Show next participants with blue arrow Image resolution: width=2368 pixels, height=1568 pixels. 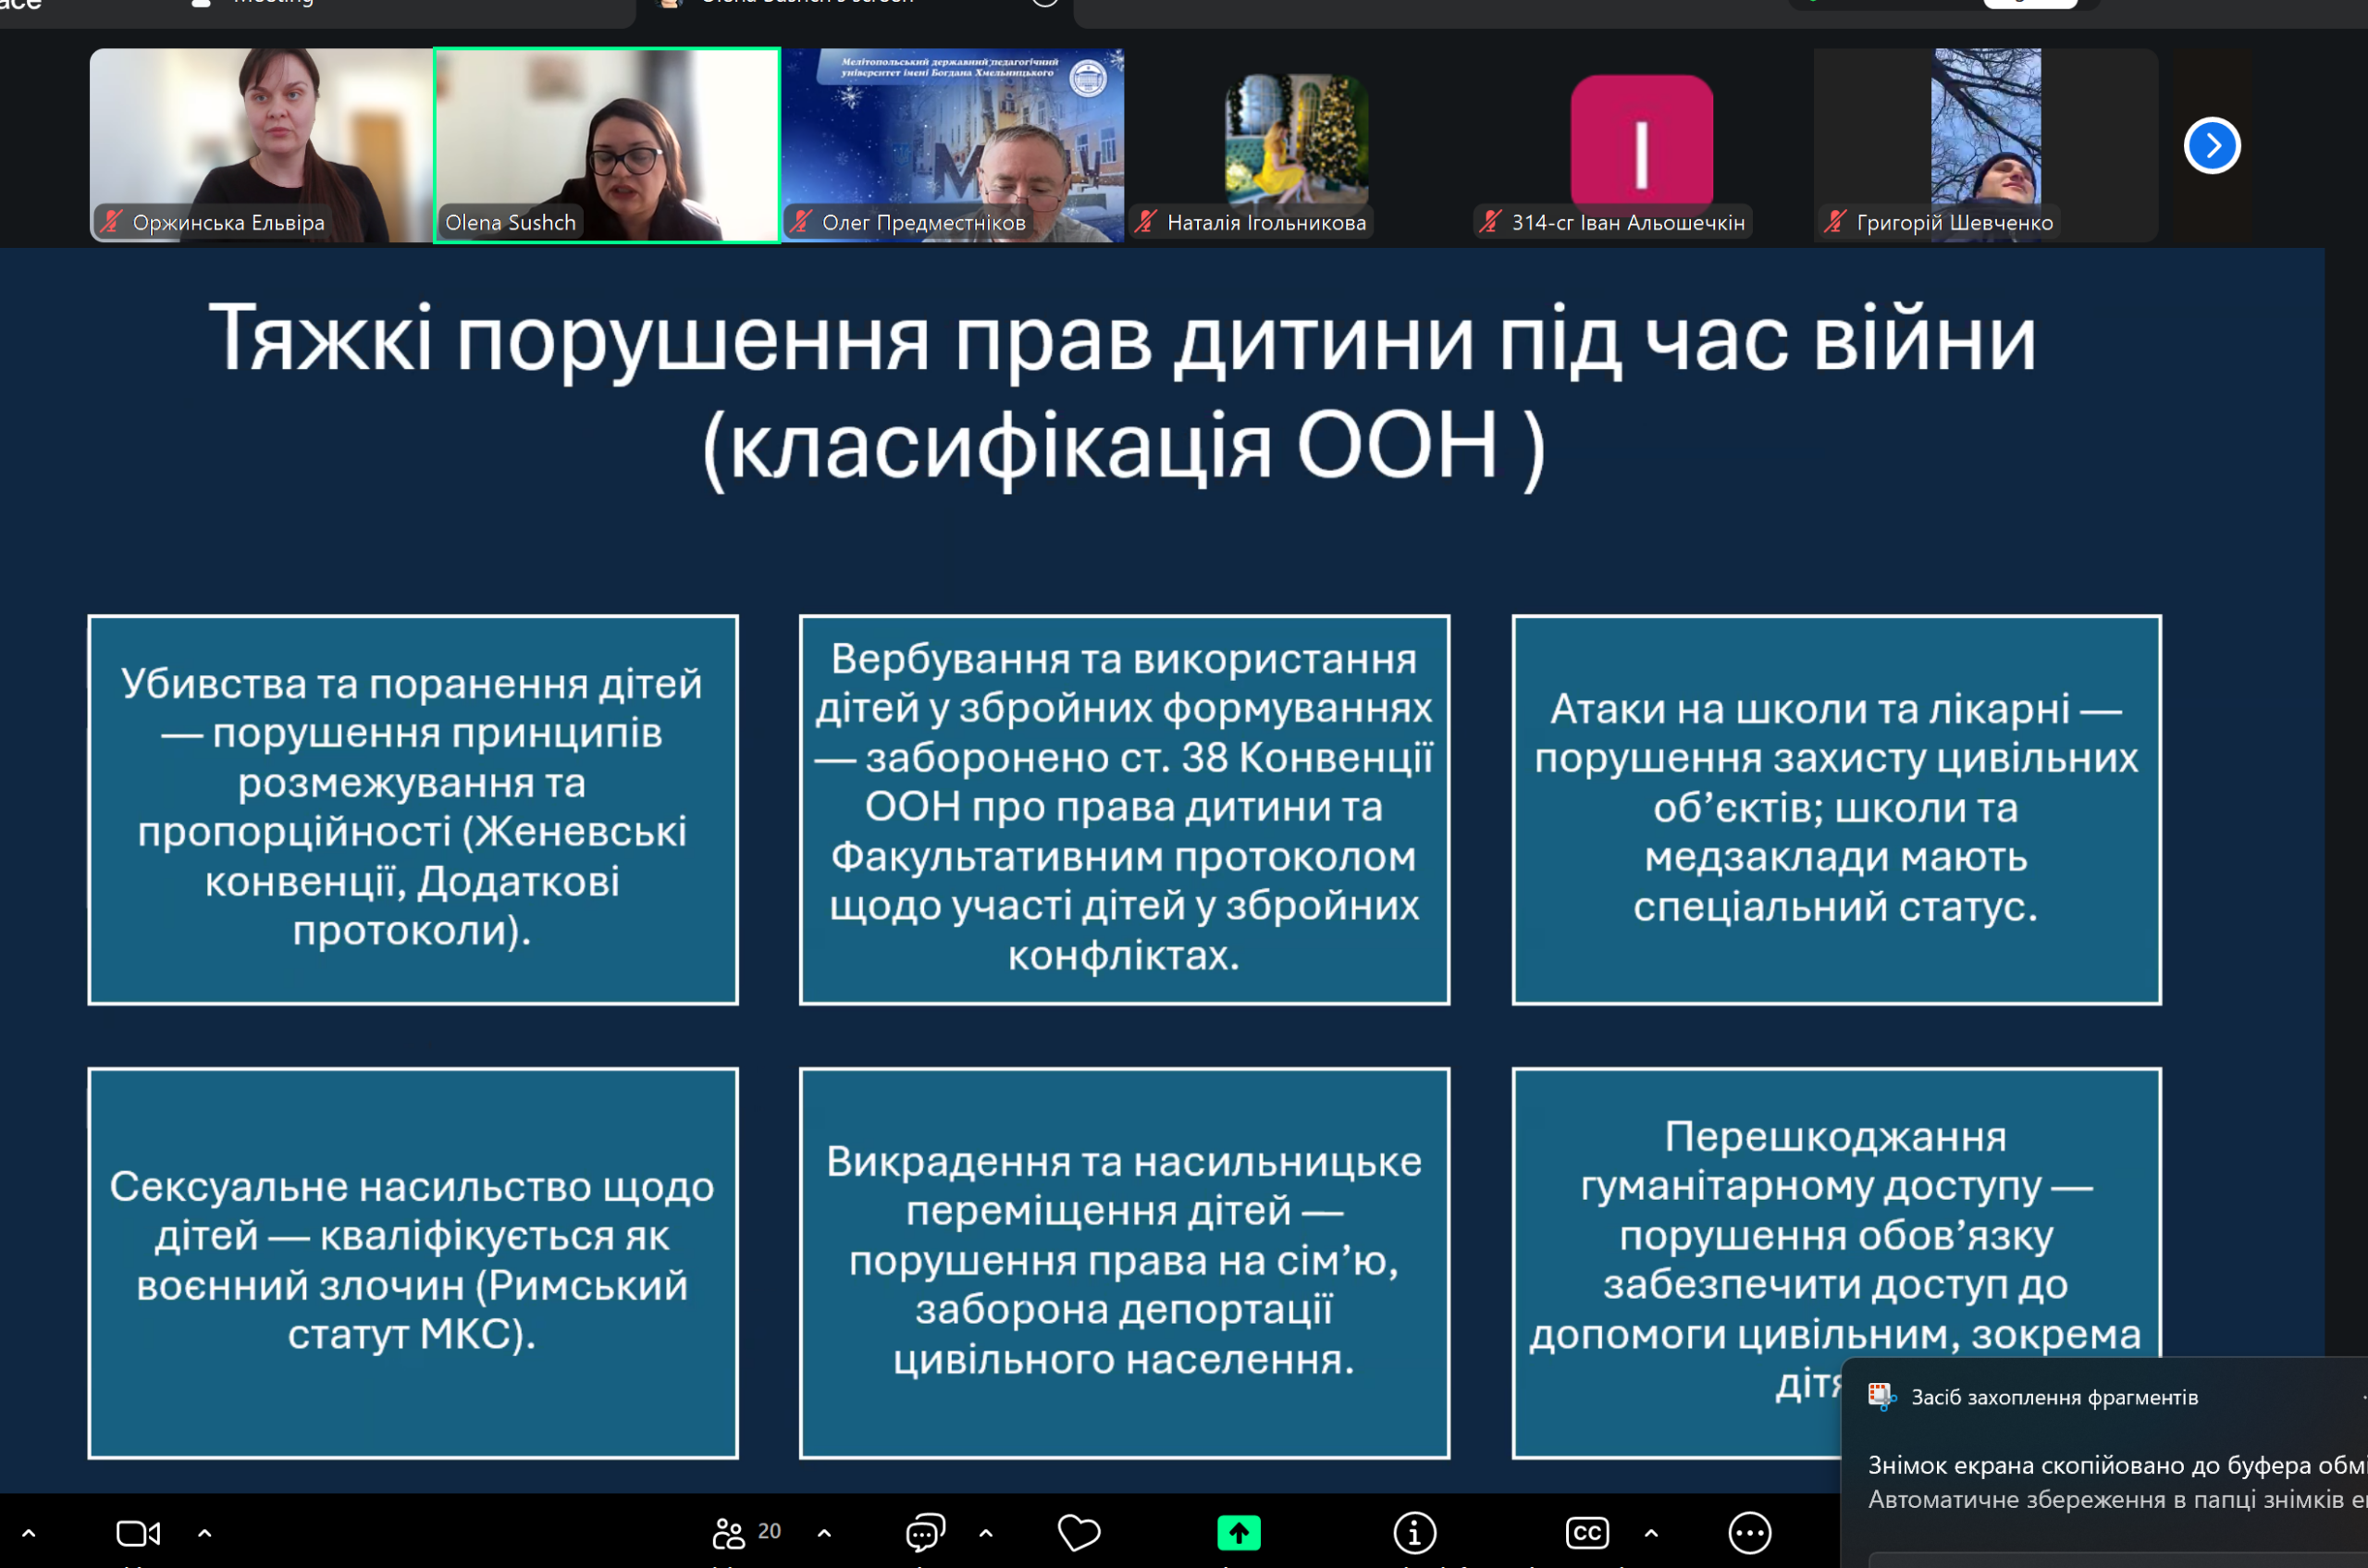pos(2211,146)
